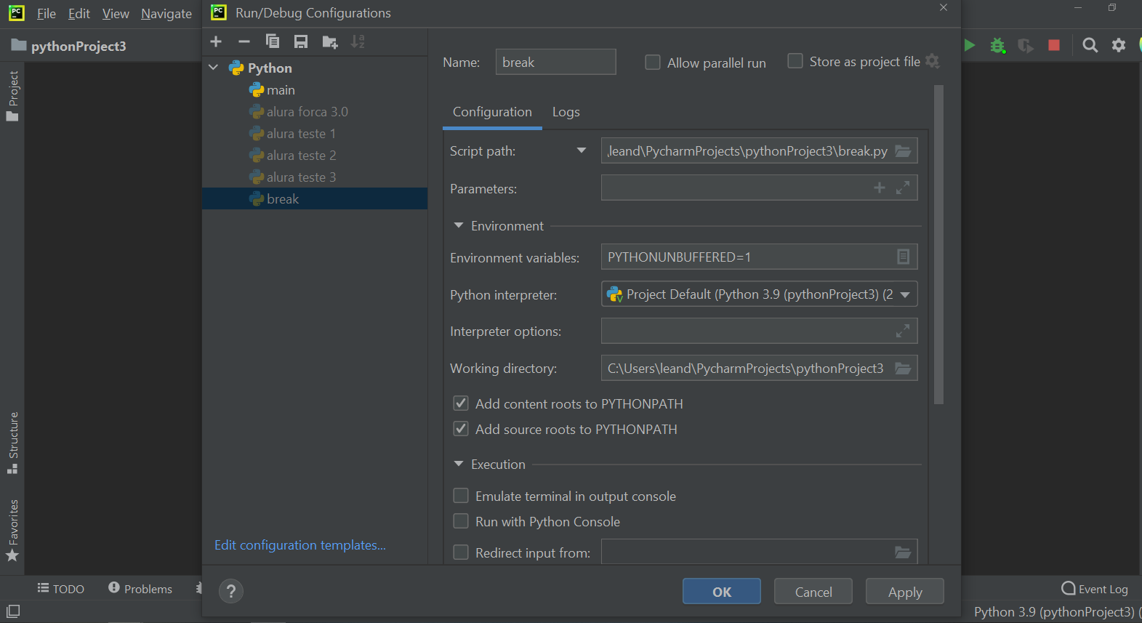Browse redirect input file folder icon
The width and height of the screenshot is (1142, 623).
pos(903,552)
